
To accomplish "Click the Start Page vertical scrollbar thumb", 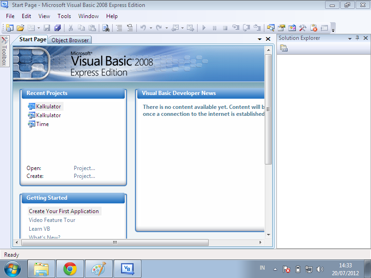I will [x=269, y=109].
